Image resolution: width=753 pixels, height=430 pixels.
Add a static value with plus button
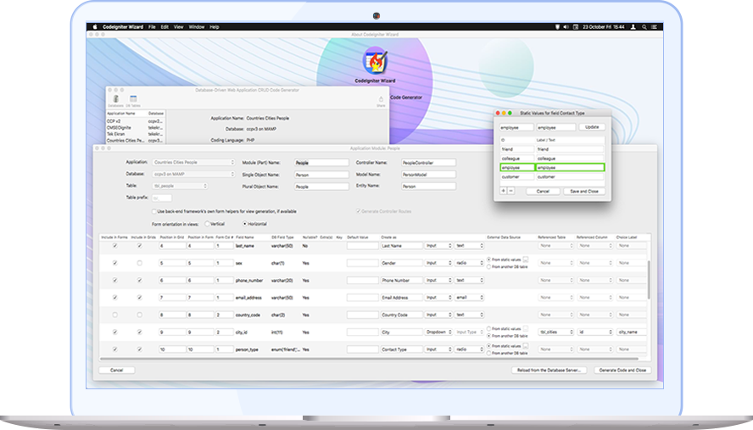click(x=504, y=191)
